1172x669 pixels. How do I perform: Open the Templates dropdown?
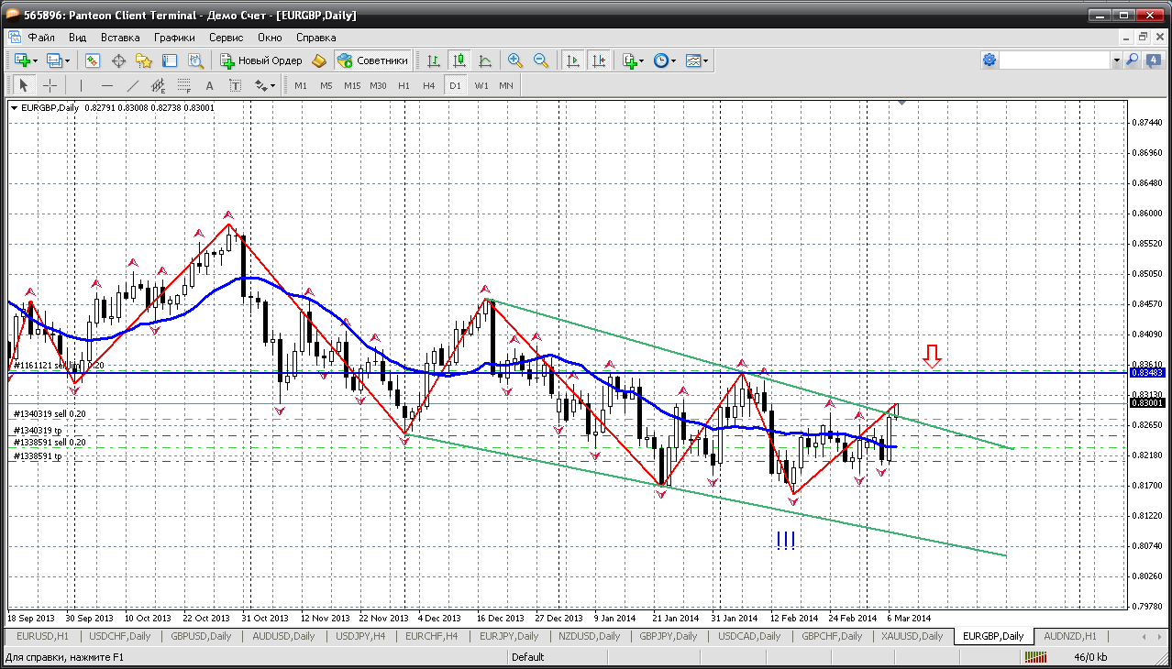[697, 60]
